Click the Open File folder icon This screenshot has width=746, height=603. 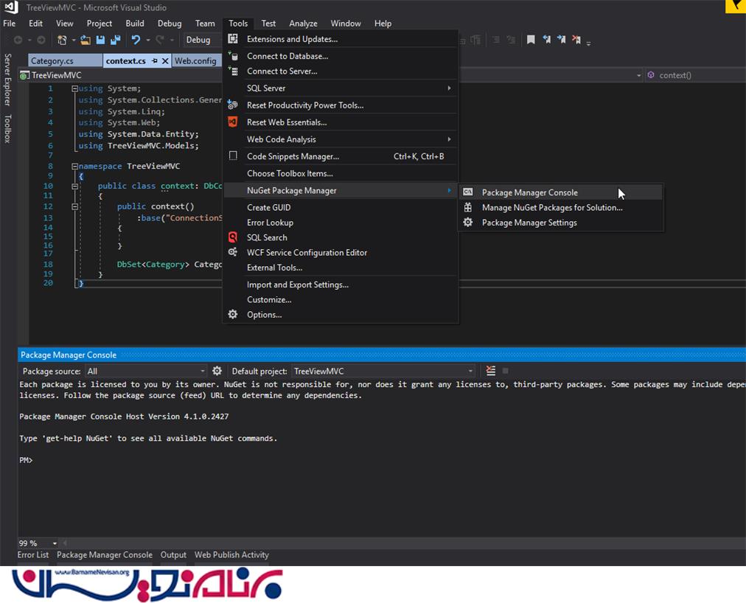tap(86, 40)
